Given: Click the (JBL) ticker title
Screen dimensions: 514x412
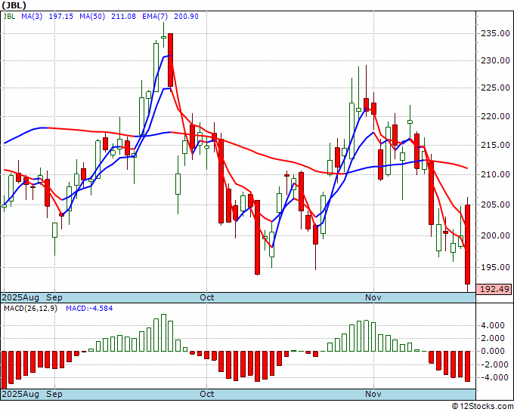Looking at the screenshot, I should coord(14,5).
